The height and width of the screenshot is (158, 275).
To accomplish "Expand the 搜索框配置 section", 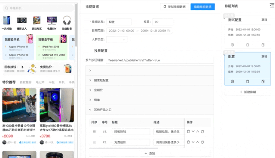I will tap(150, 81).
